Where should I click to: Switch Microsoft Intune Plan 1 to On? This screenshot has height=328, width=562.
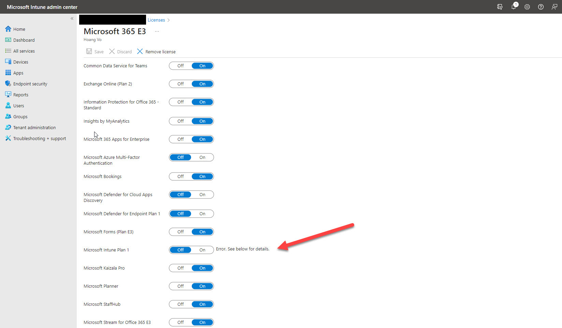pyautogui.click(x=202, y=250)
